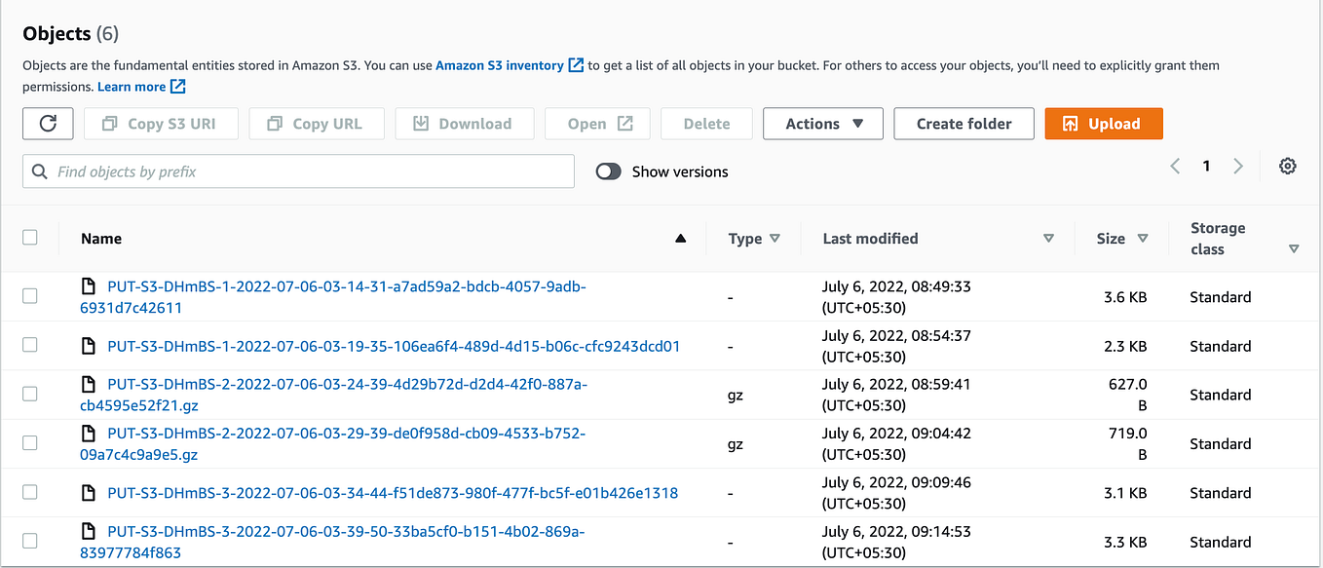This screenshot has width=1323, height=568.
Task: Enable the Show versions toggle
Action: [x=608, y=170]
